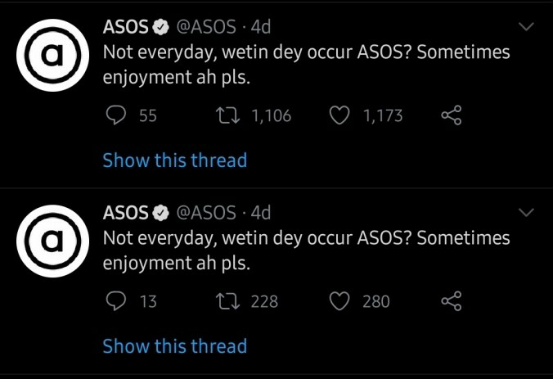The image size is (553, 379).
Task: Open ASOS profile name in second tweet
Action: pyautogui.click(x=125, y=213)
